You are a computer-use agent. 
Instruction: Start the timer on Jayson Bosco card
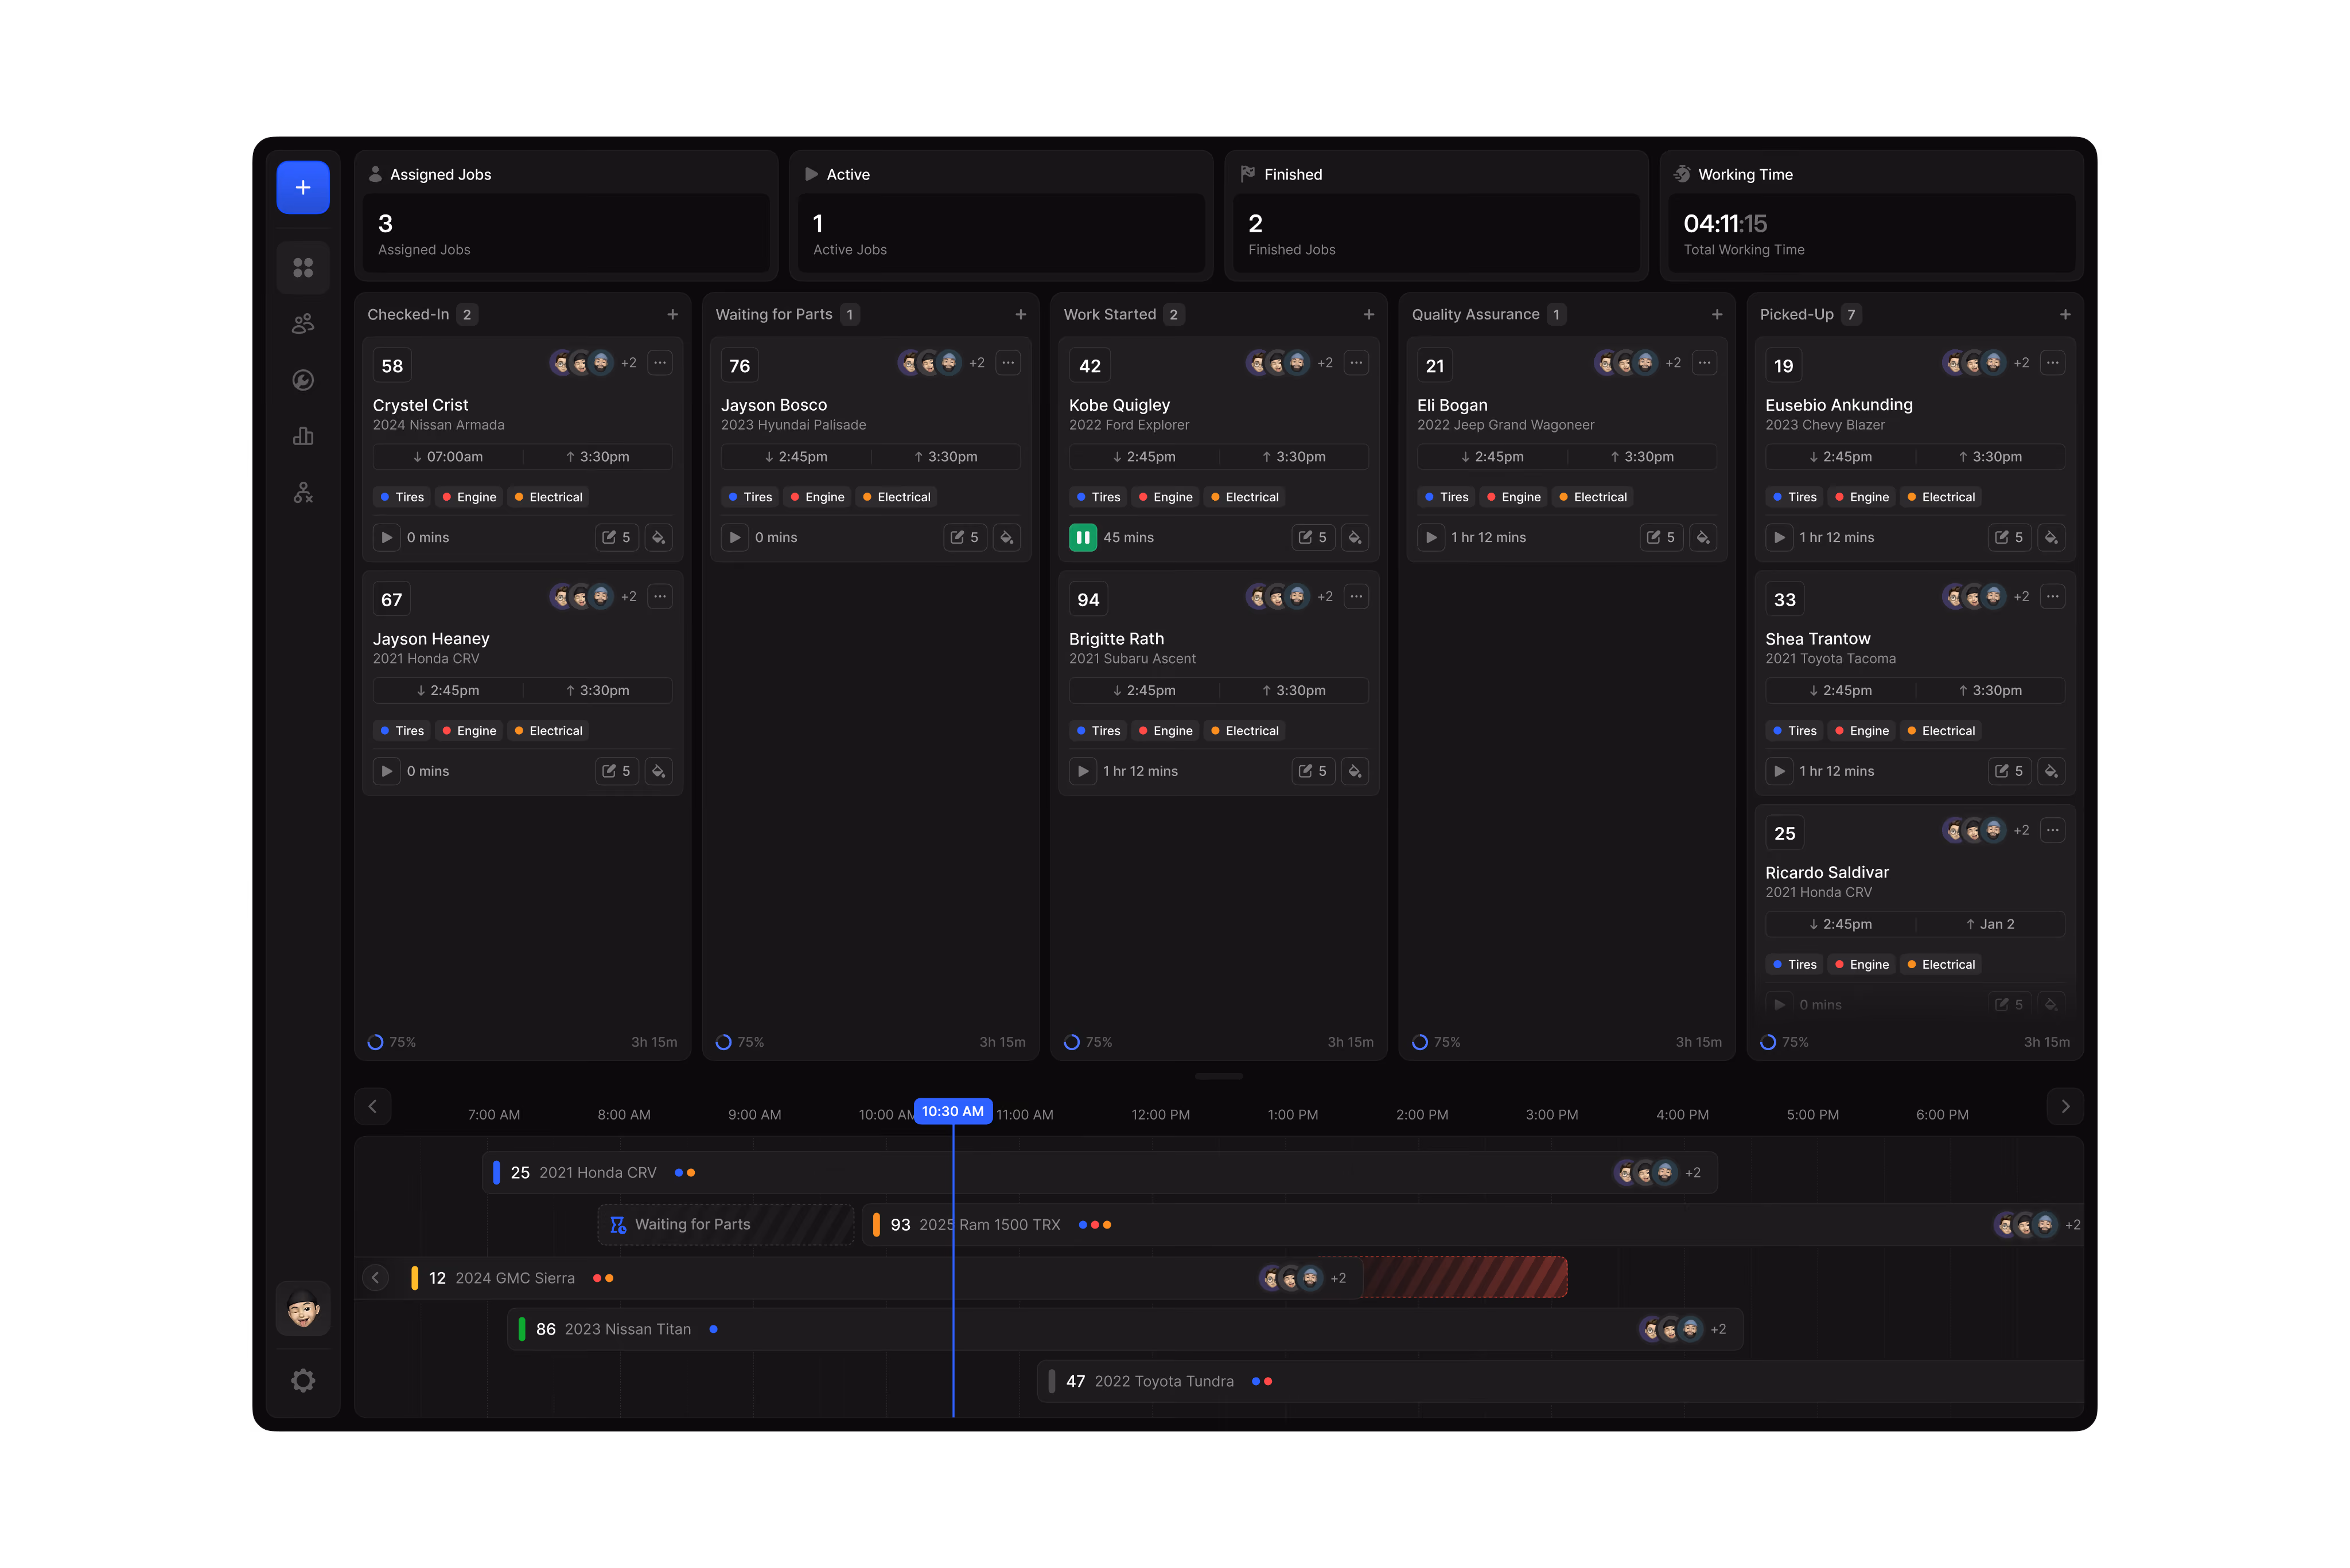734,537
